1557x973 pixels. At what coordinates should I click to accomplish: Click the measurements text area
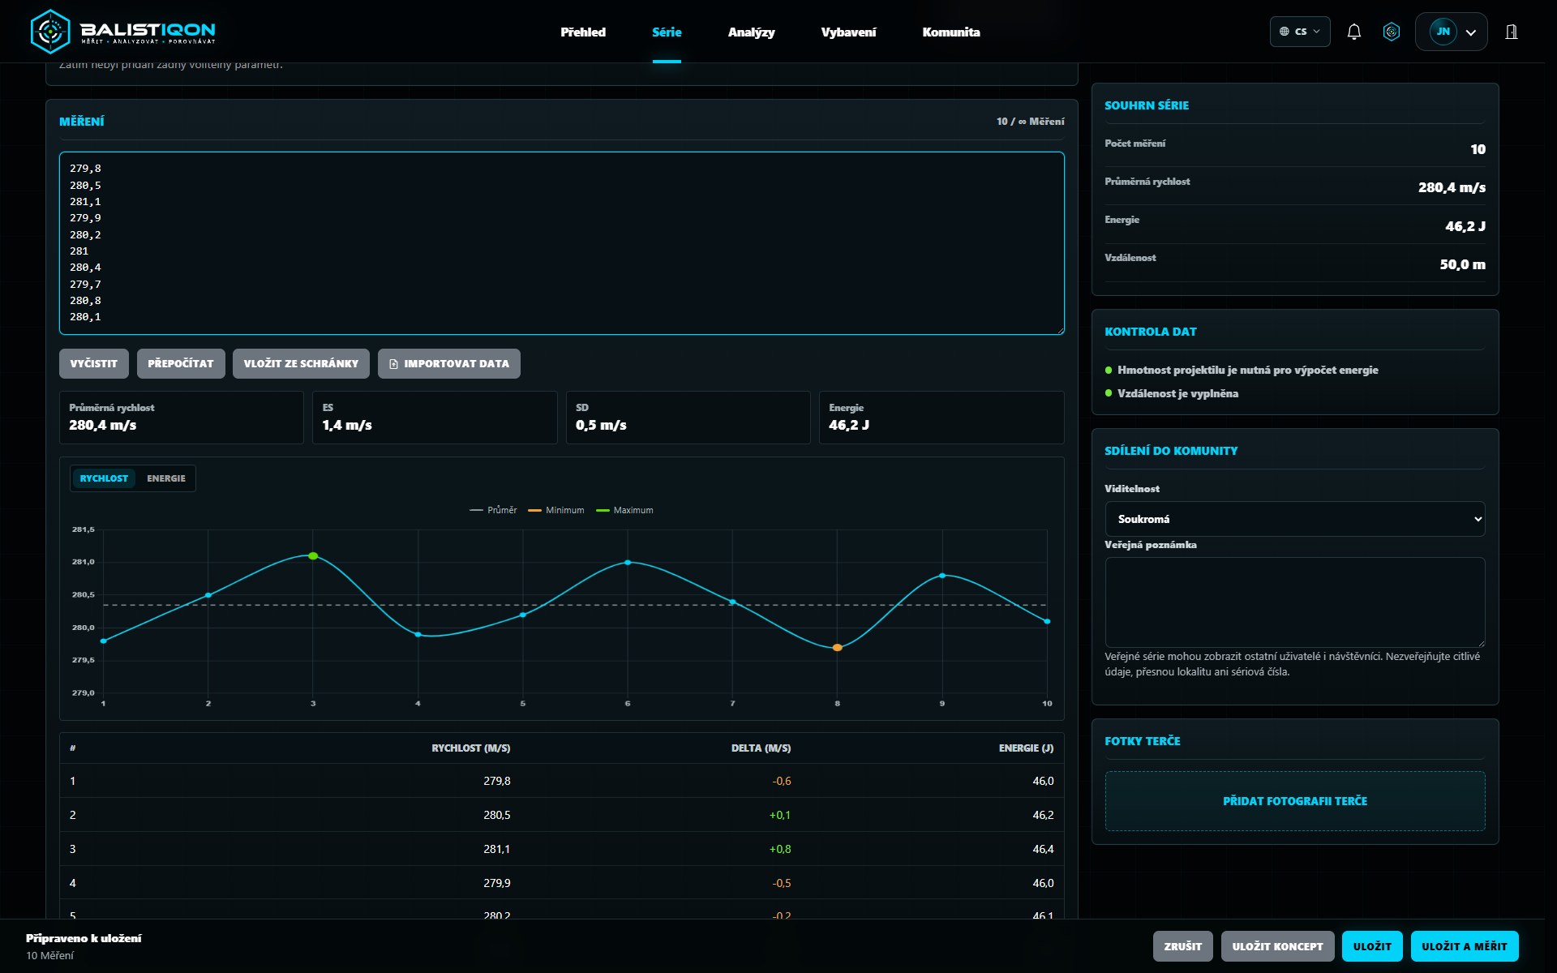(x=561, y=243)
